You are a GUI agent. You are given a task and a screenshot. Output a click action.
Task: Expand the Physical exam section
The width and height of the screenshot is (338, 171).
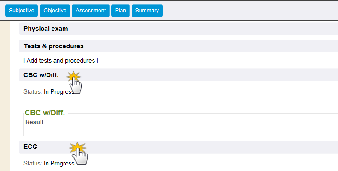click(179, 28)
